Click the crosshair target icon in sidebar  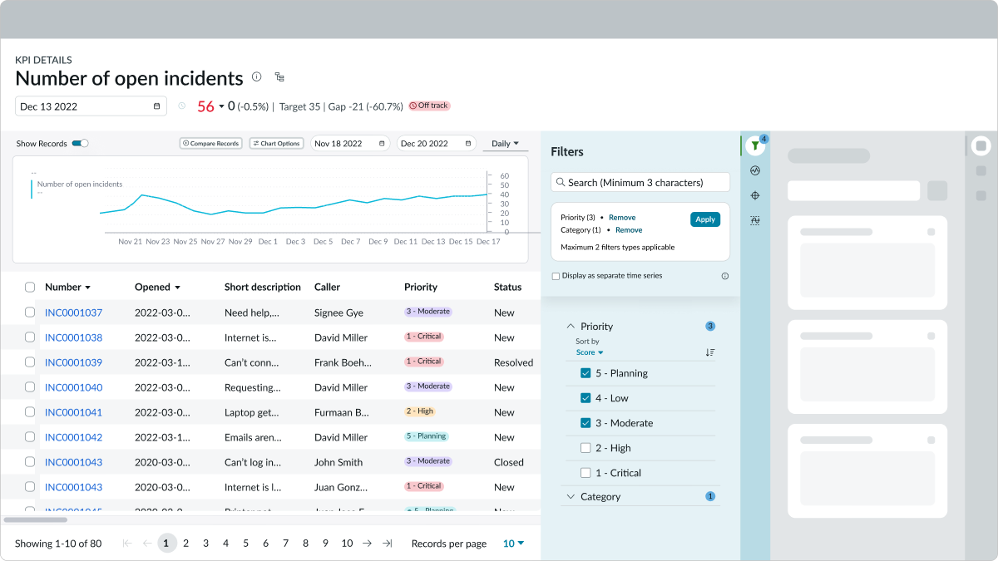(755, 195)
